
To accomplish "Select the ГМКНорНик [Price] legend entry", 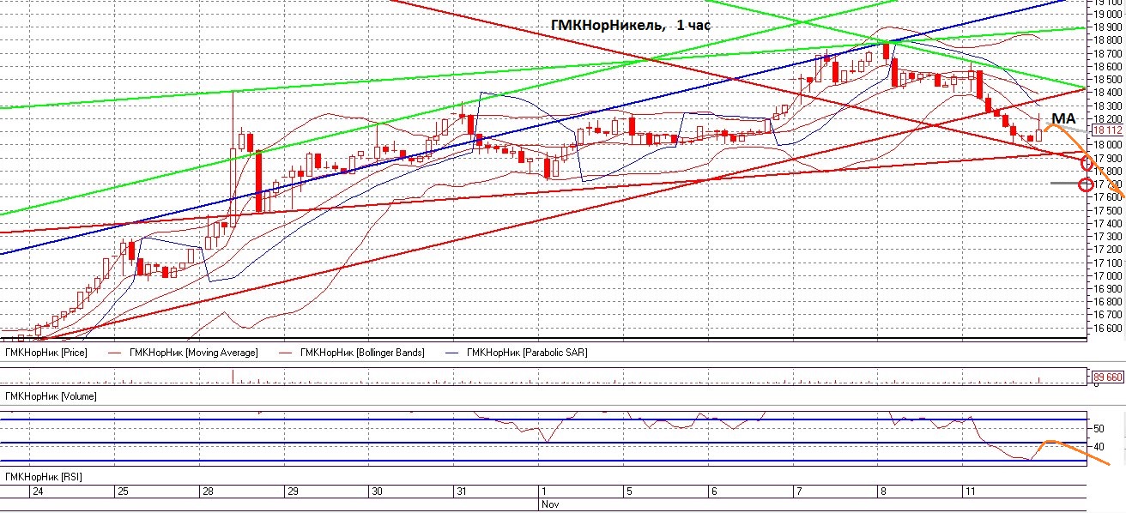I will click(45, 353).
